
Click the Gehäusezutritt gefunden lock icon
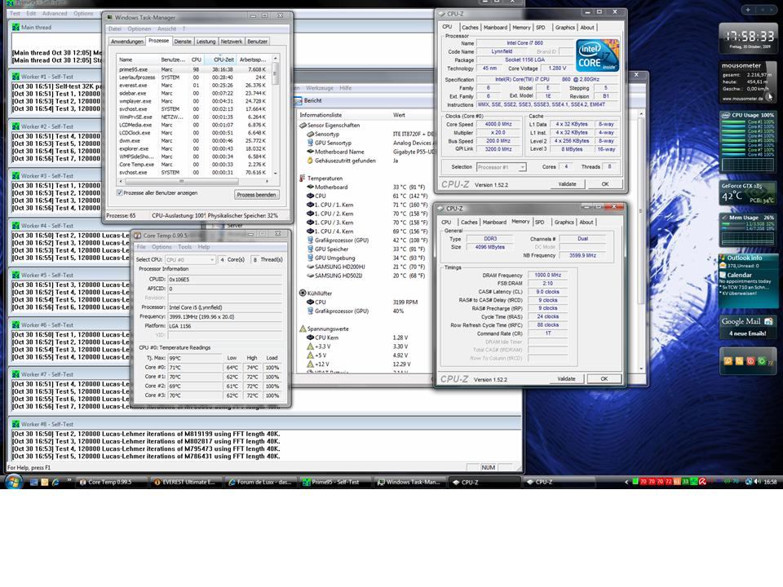click(x=310, y=161)
